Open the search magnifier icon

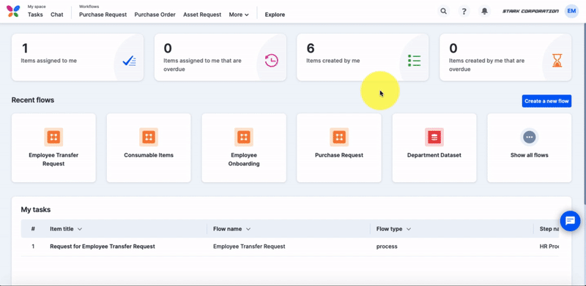(444, 11)
